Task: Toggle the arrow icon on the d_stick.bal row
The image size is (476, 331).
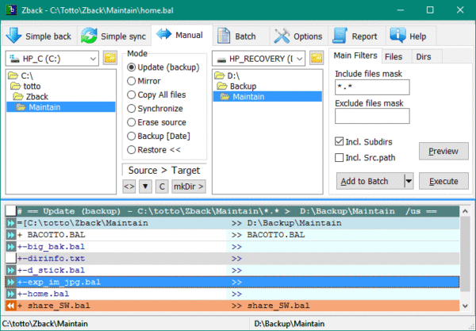Action: pos(10,270)
